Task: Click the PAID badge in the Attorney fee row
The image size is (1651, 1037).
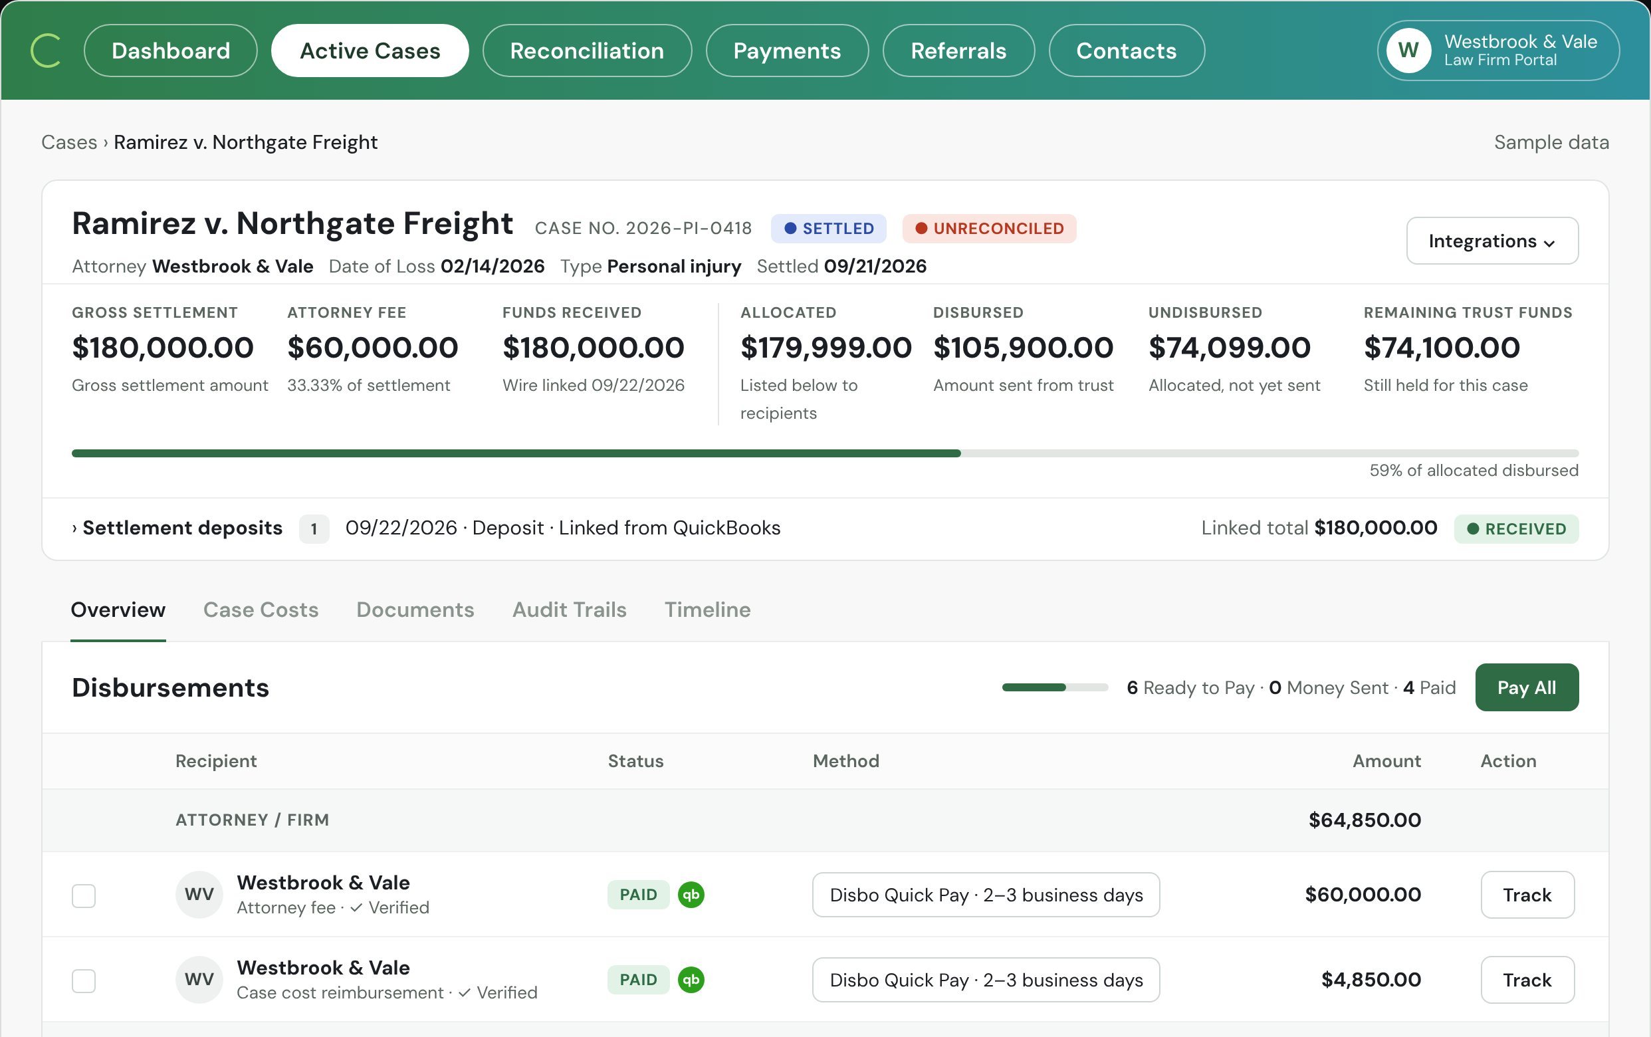Action: (x=637, y=894)
